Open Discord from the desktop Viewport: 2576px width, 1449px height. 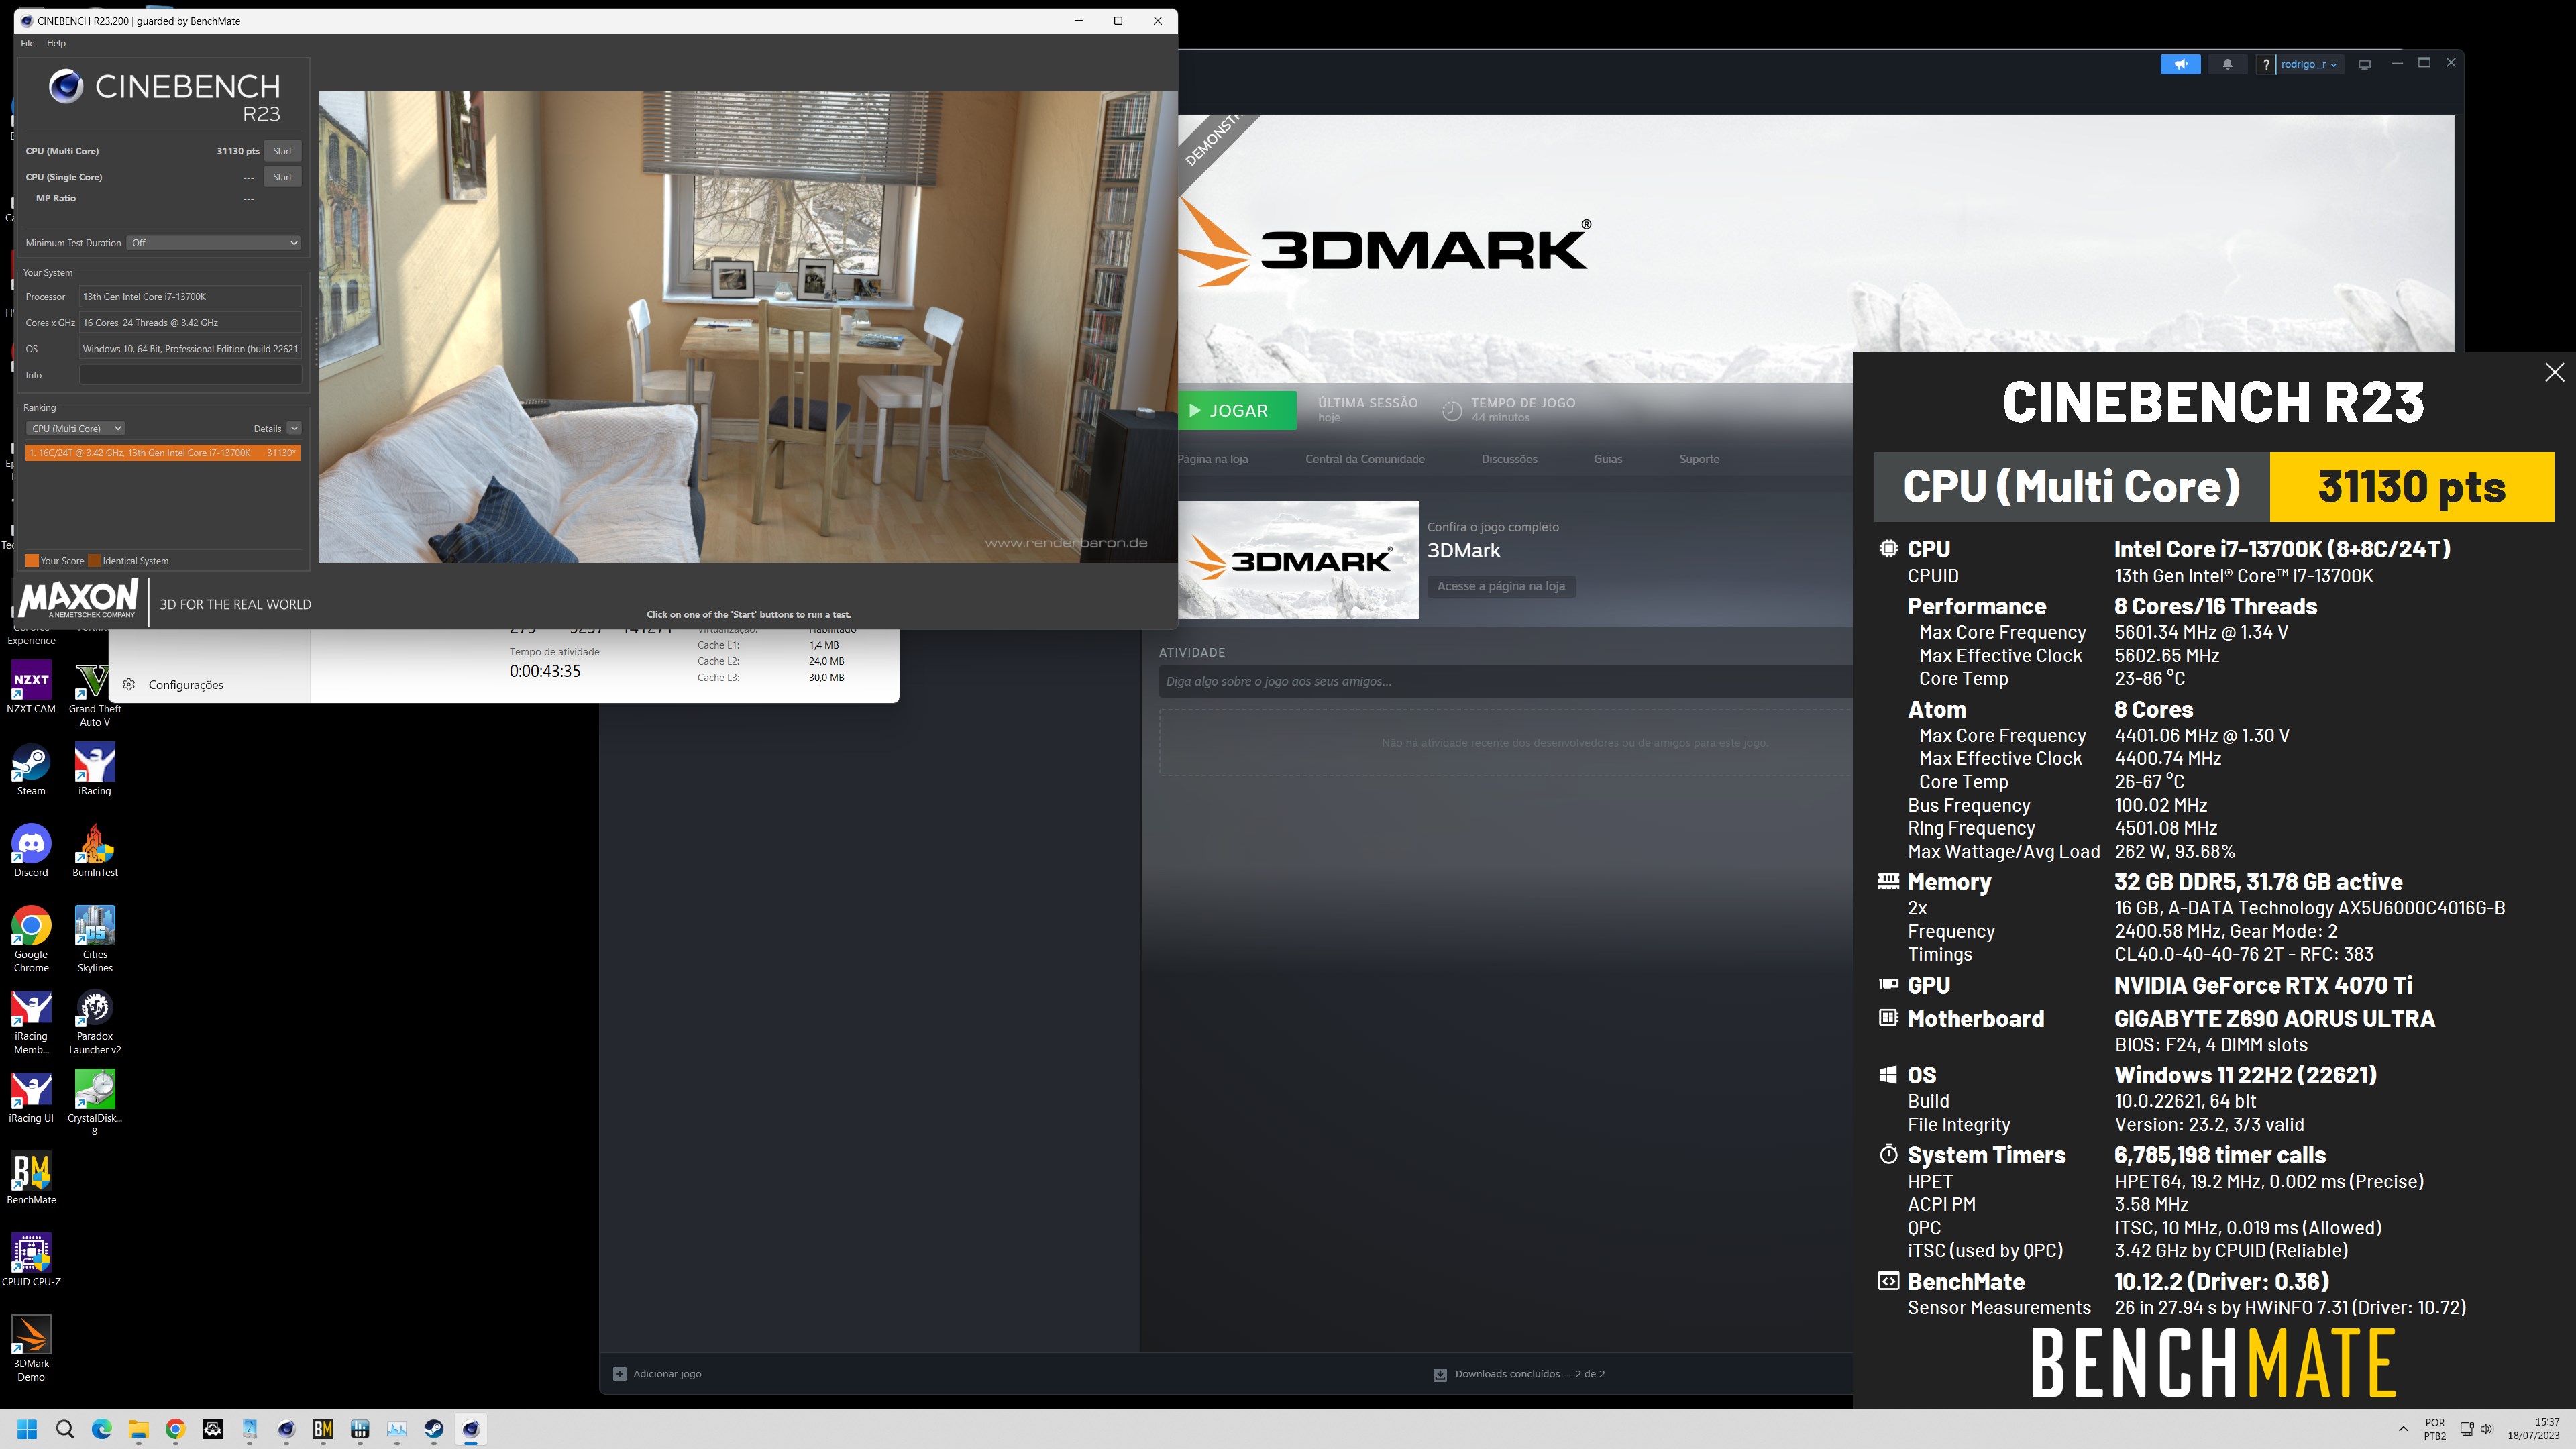pyautogui.click(x=31, y=852)
